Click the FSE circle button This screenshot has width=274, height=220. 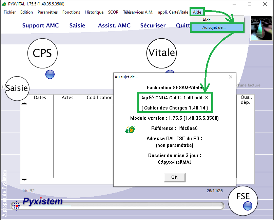pos(243,197)
